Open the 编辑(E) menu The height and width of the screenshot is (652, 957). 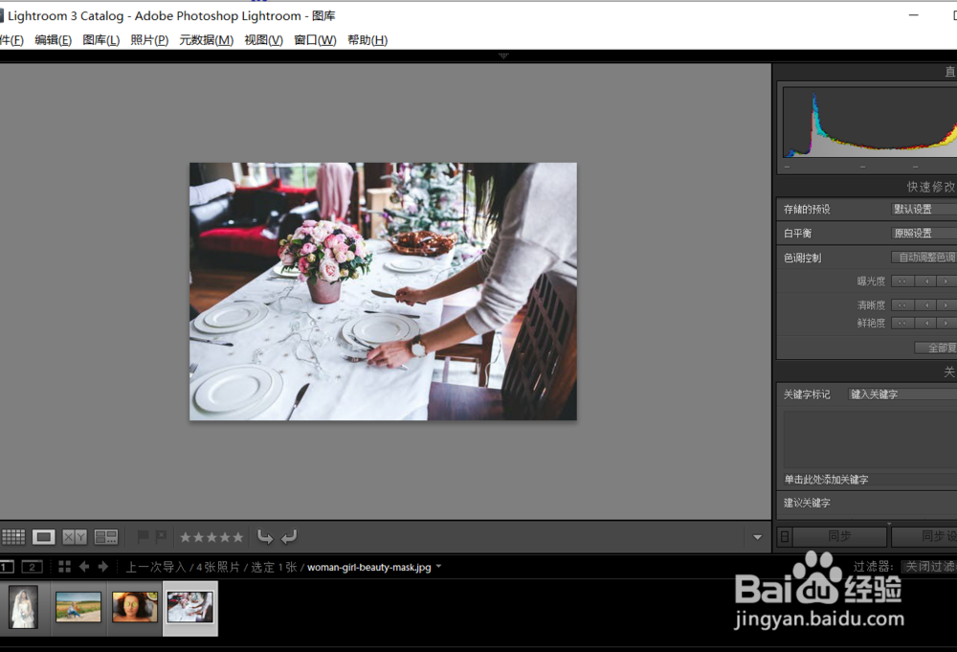[x=53, y=40]
